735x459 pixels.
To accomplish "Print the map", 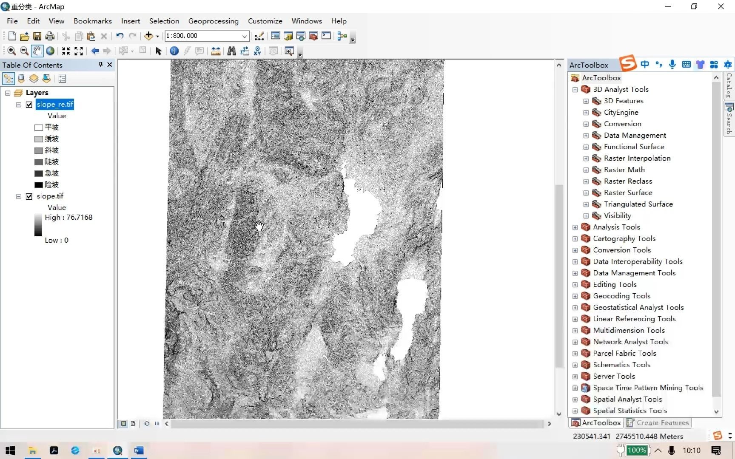I will pos(50,36).
